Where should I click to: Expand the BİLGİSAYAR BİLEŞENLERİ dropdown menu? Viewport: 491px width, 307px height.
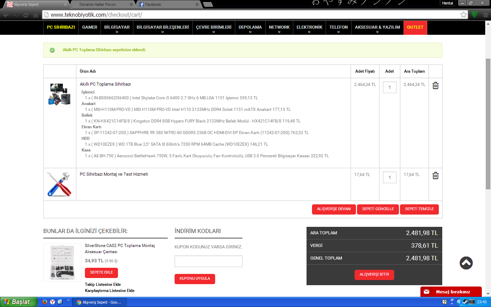163,28
